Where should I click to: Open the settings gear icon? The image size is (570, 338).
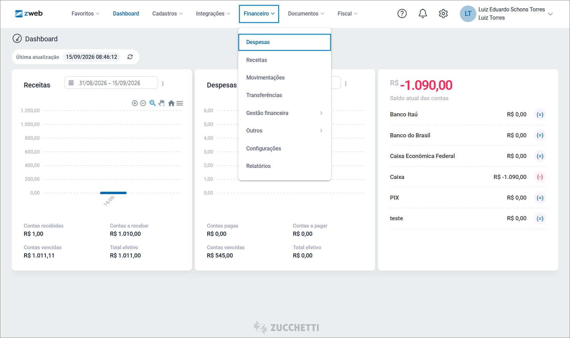(x=443, y=13)
